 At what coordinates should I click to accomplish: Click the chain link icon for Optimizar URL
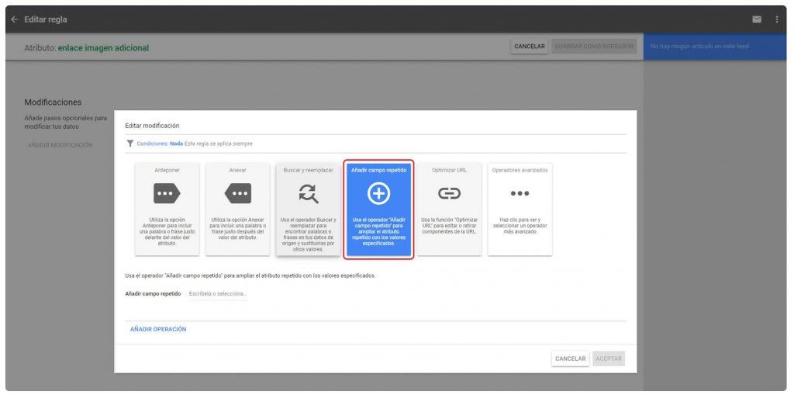point(449,193)
